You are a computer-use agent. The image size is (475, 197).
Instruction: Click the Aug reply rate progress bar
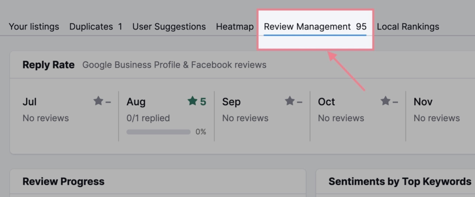[x=159, y=132]
